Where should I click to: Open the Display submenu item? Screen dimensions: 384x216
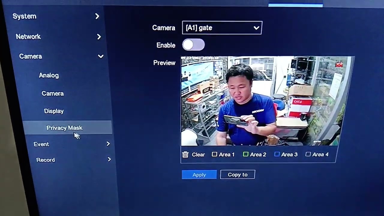click(54, 111)
